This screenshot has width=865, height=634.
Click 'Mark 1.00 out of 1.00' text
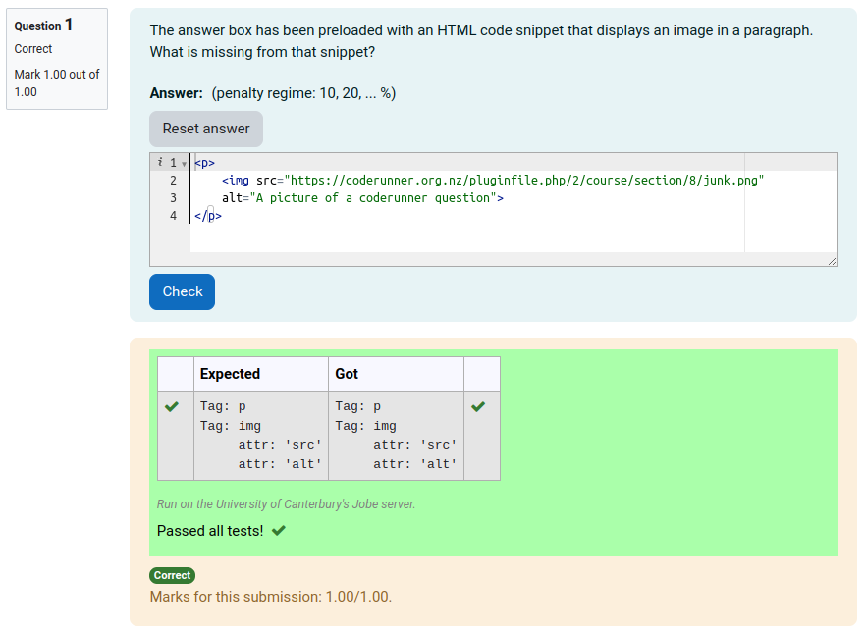click(x=57, y=82)
